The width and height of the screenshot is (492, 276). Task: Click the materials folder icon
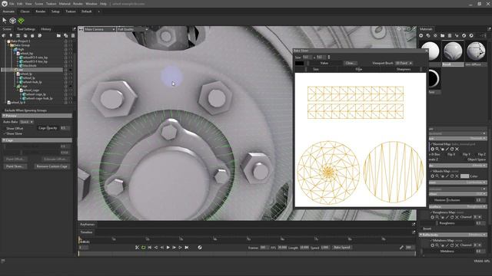click(x=443, y=36)
